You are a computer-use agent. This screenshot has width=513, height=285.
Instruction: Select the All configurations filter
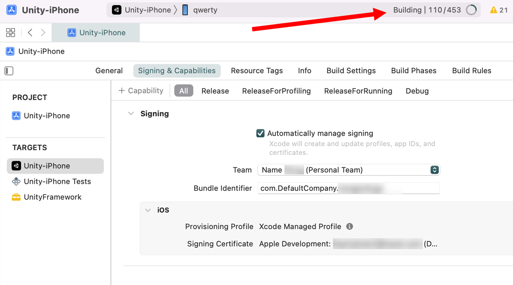(184, 91)
